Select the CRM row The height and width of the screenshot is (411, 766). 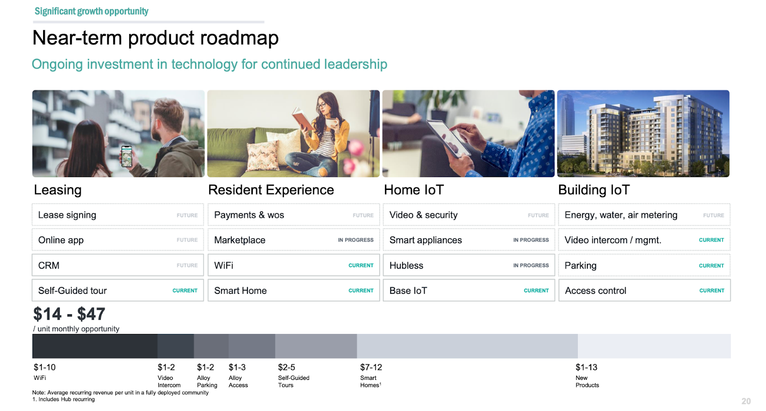click(118, 265)
